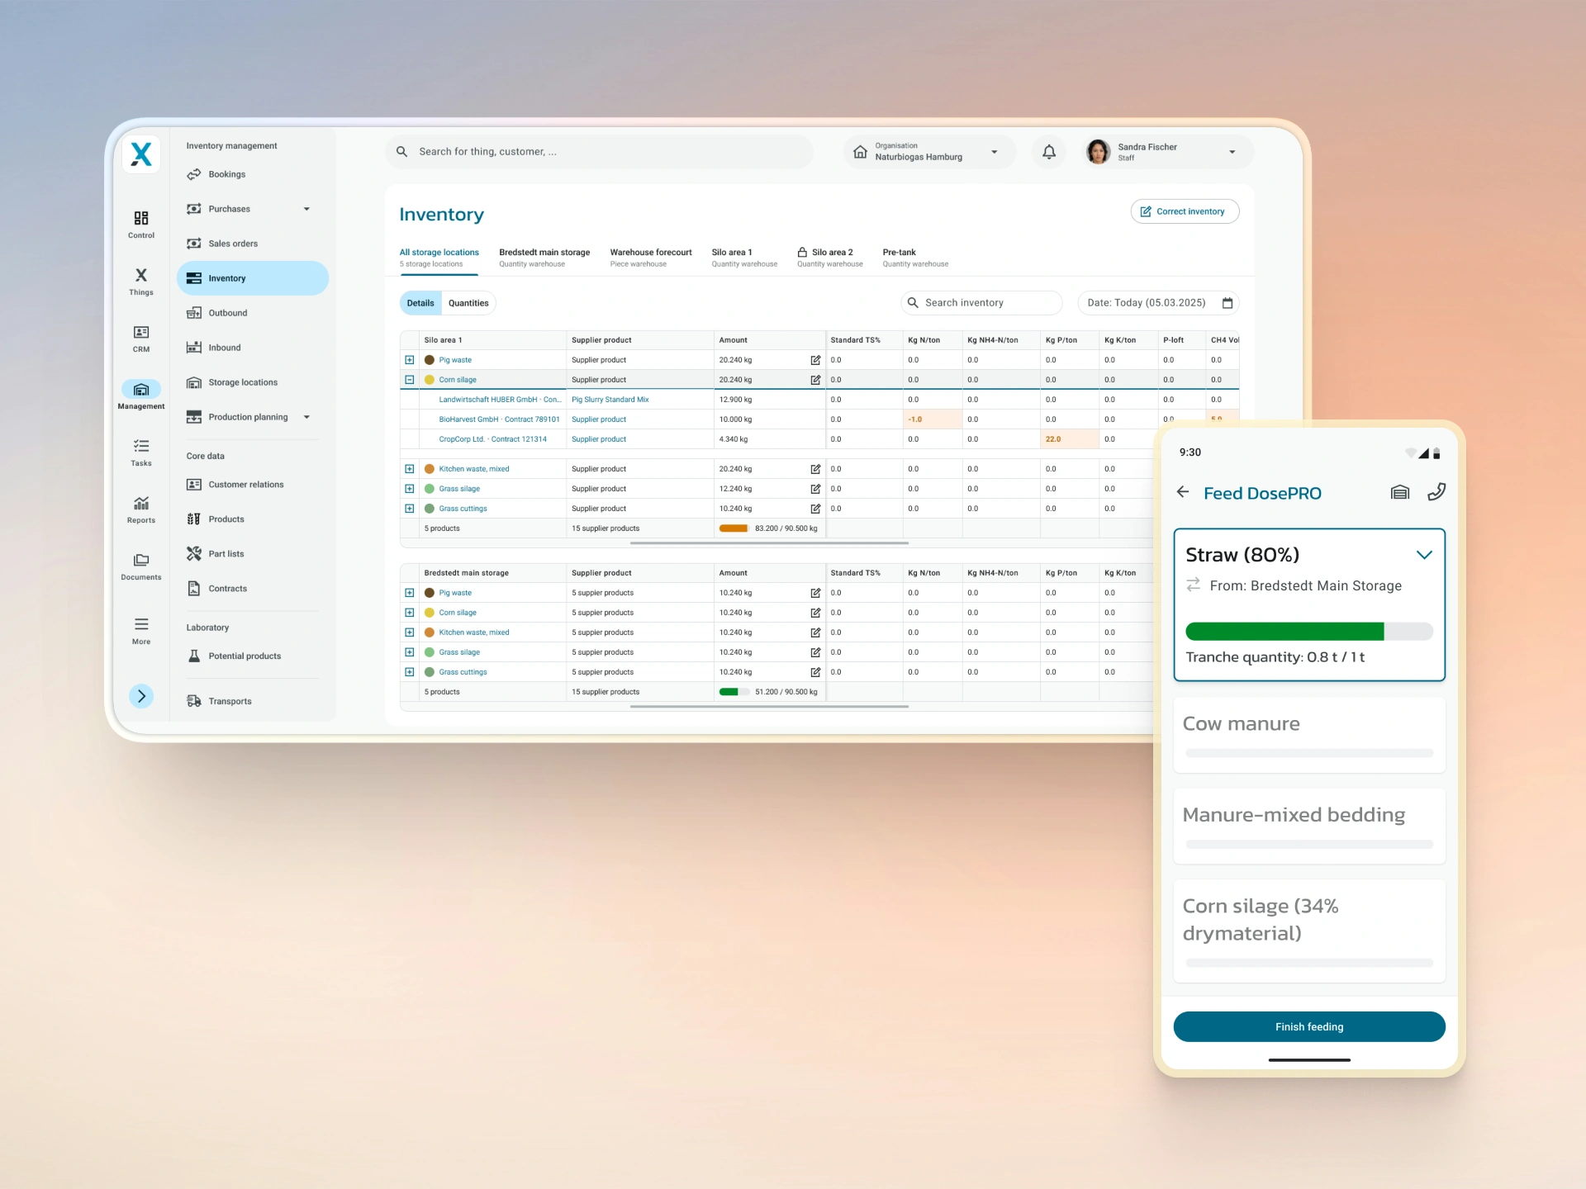Screen dimensions: 1586x1189
Task: Open Landwirtschaft HUBER GmbH contract link
Action: pos(500,400)
